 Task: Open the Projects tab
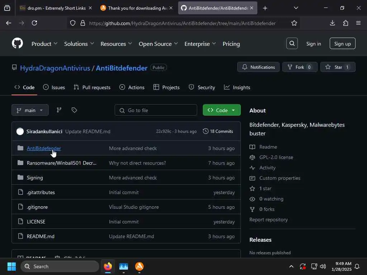(166, 87)
